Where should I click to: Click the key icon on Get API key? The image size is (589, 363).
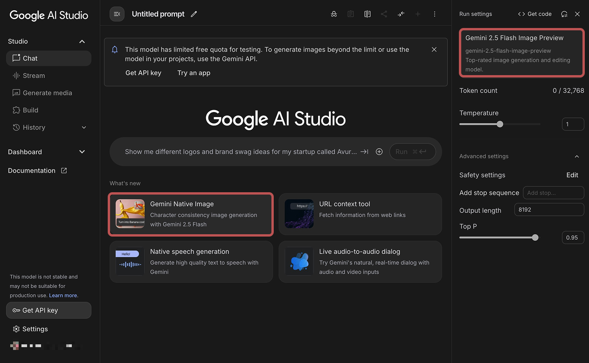pyautogui.click(x=16, y=310)
